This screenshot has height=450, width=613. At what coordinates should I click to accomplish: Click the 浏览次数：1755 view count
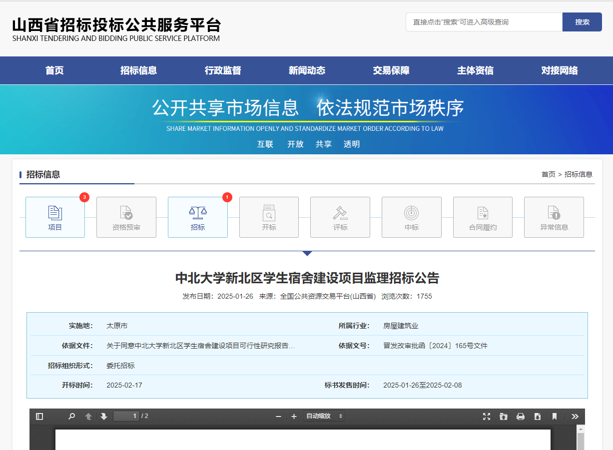[407, 296]
